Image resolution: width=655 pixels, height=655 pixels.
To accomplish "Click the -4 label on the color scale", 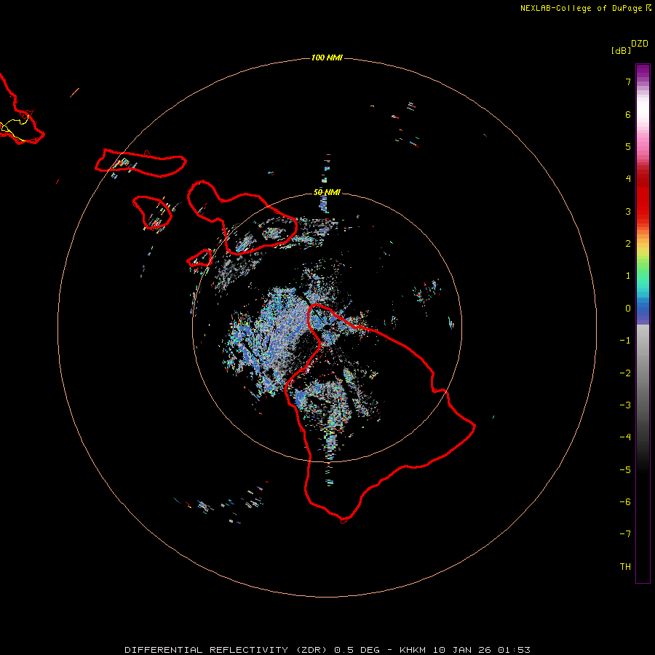I will (x=625, y=437).
